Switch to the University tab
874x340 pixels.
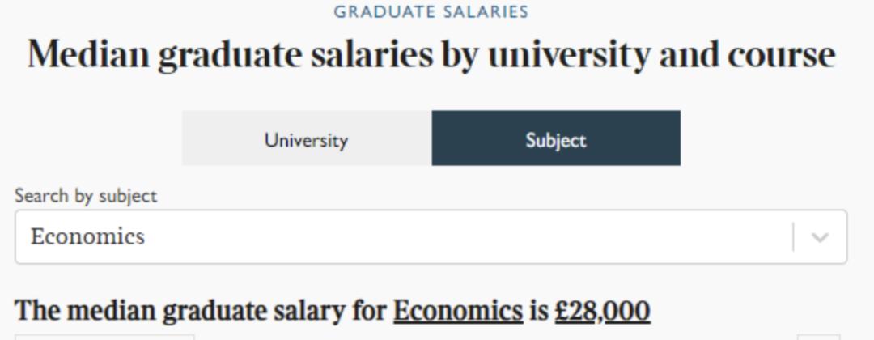point(307,139)
